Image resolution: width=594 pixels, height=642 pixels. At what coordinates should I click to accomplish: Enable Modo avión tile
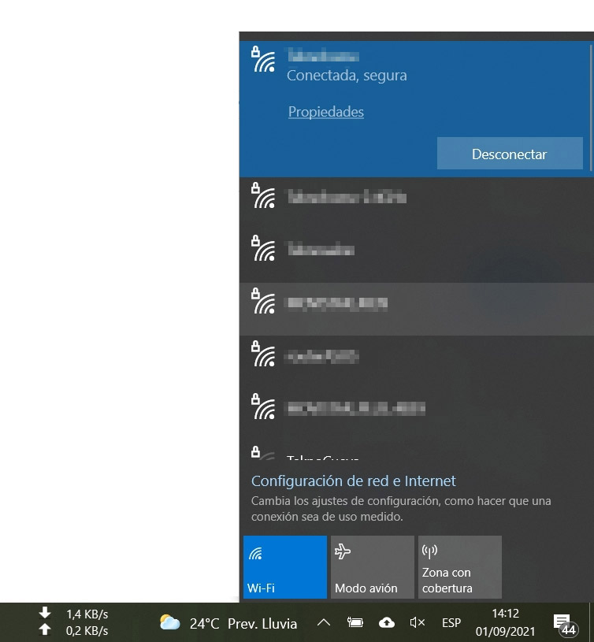tap(372, 567)
